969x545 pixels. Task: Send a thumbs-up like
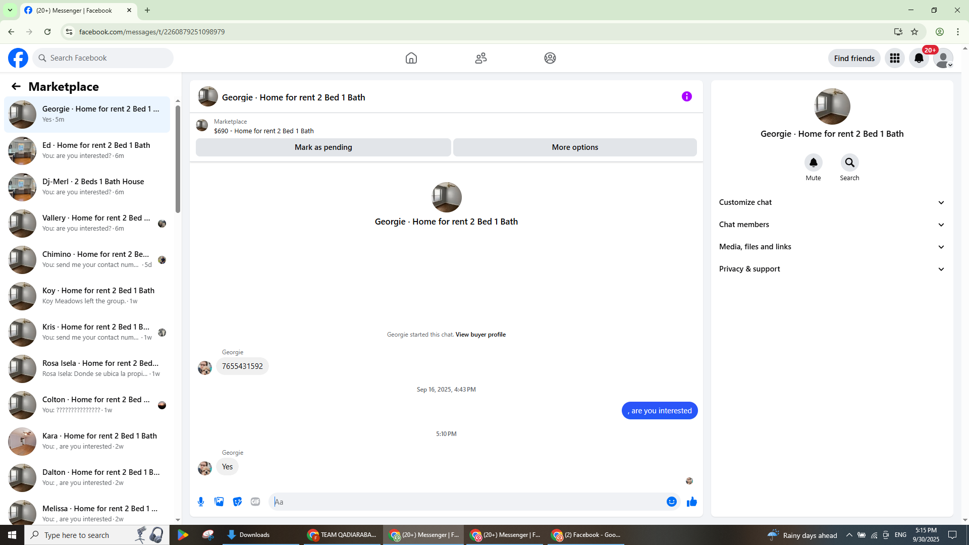(692, 502)
